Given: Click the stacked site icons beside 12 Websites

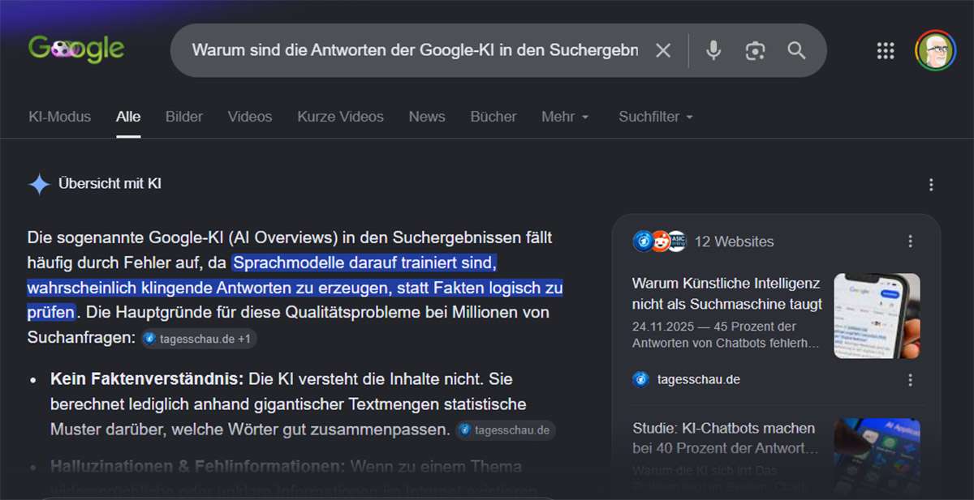Looking at the screenshot, I should [659, 241].
